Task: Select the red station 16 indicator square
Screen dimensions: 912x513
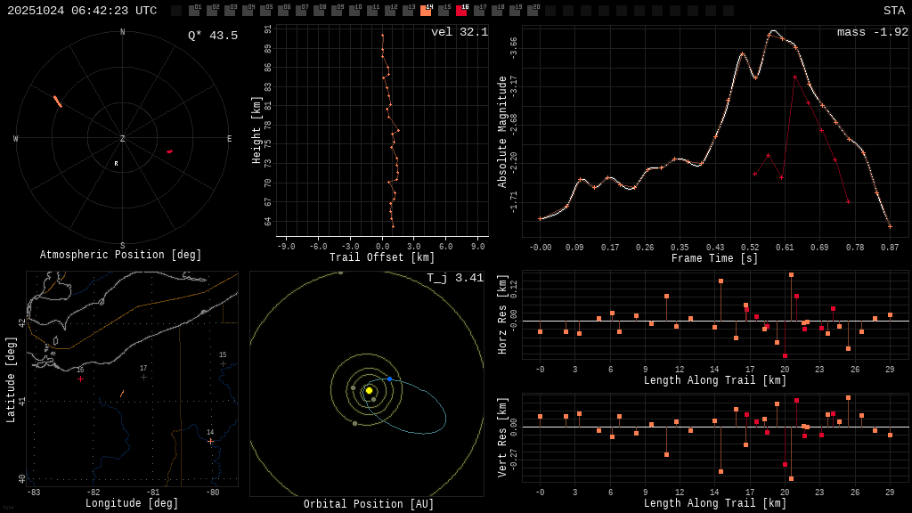Action: pyautogui.click(x=461, y=11)
